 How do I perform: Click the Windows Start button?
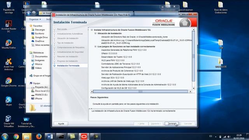click(x=5, y=136)
